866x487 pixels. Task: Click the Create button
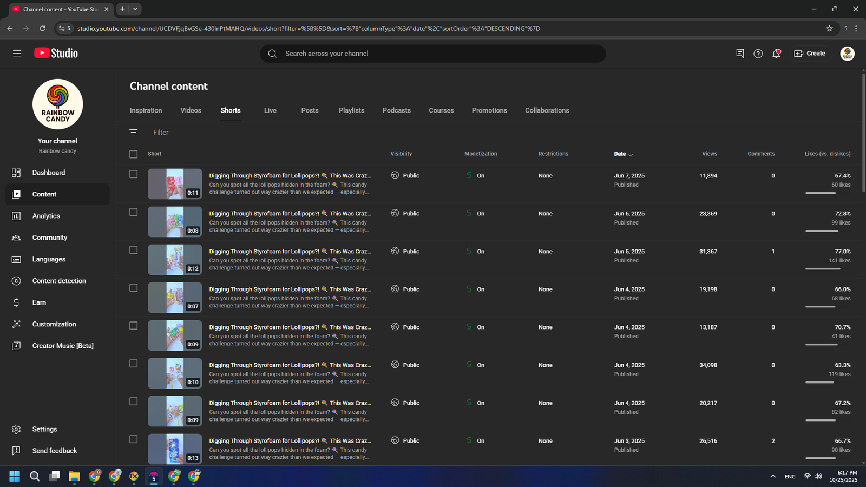[x=810, y=54]
